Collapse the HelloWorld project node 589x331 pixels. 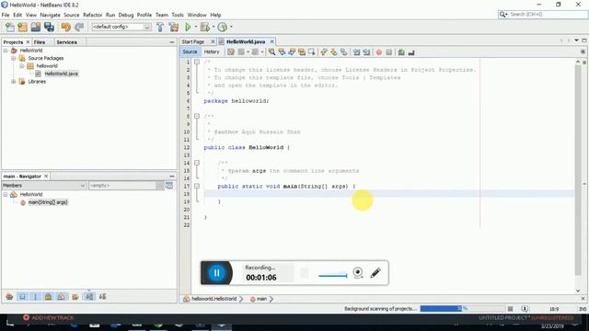tap(6, 51)
